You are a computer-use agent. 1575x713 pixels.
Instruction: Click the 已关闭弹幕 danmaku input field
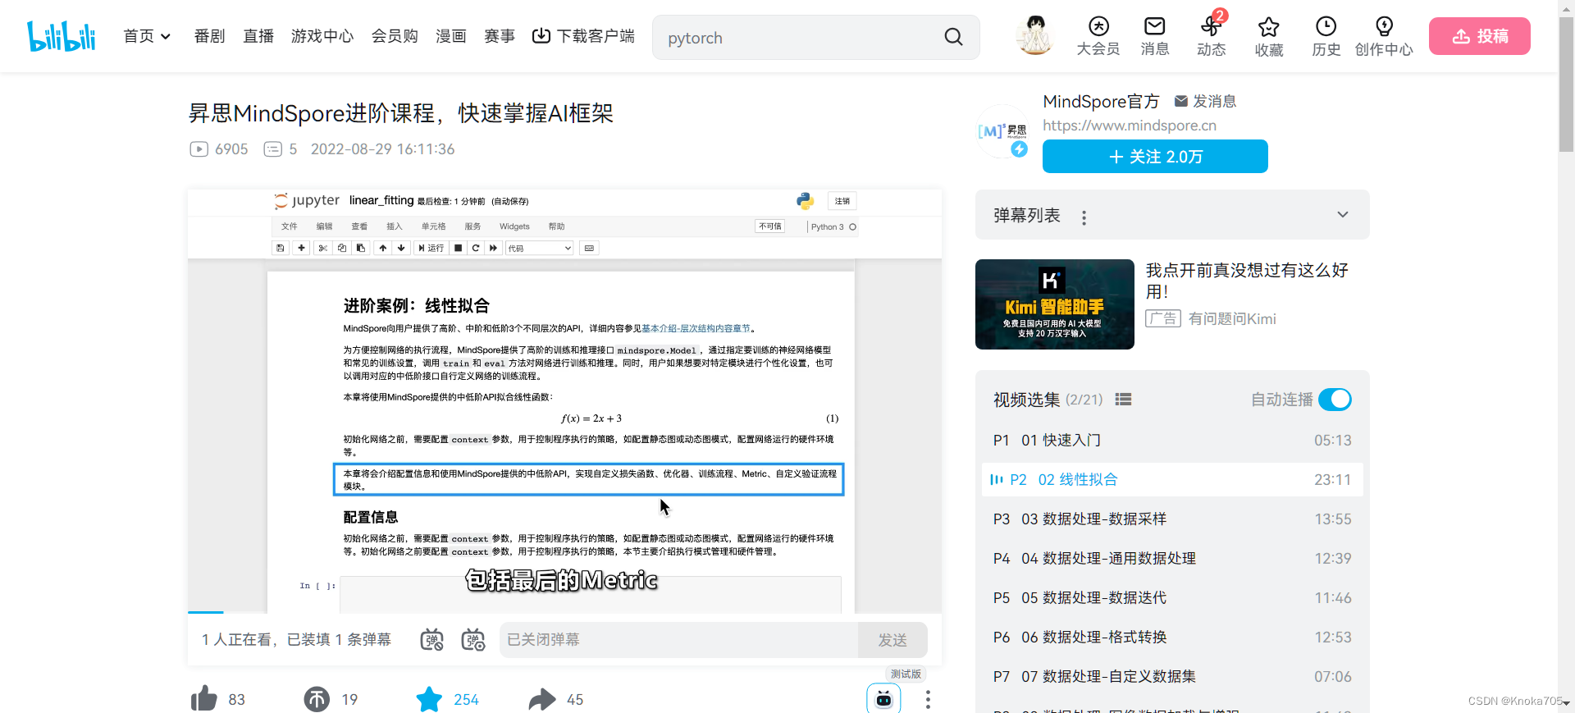[x=678, y=639]
